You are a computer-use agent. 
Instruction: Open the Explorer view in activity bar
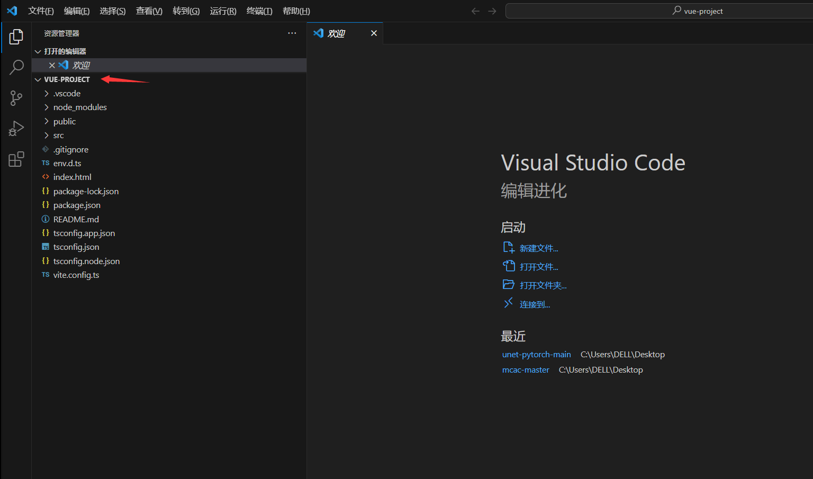click(x=16, y=37)
